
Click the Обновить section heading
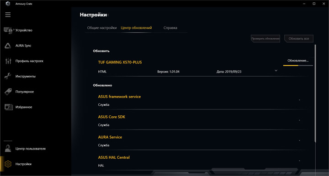click(101, 51)
